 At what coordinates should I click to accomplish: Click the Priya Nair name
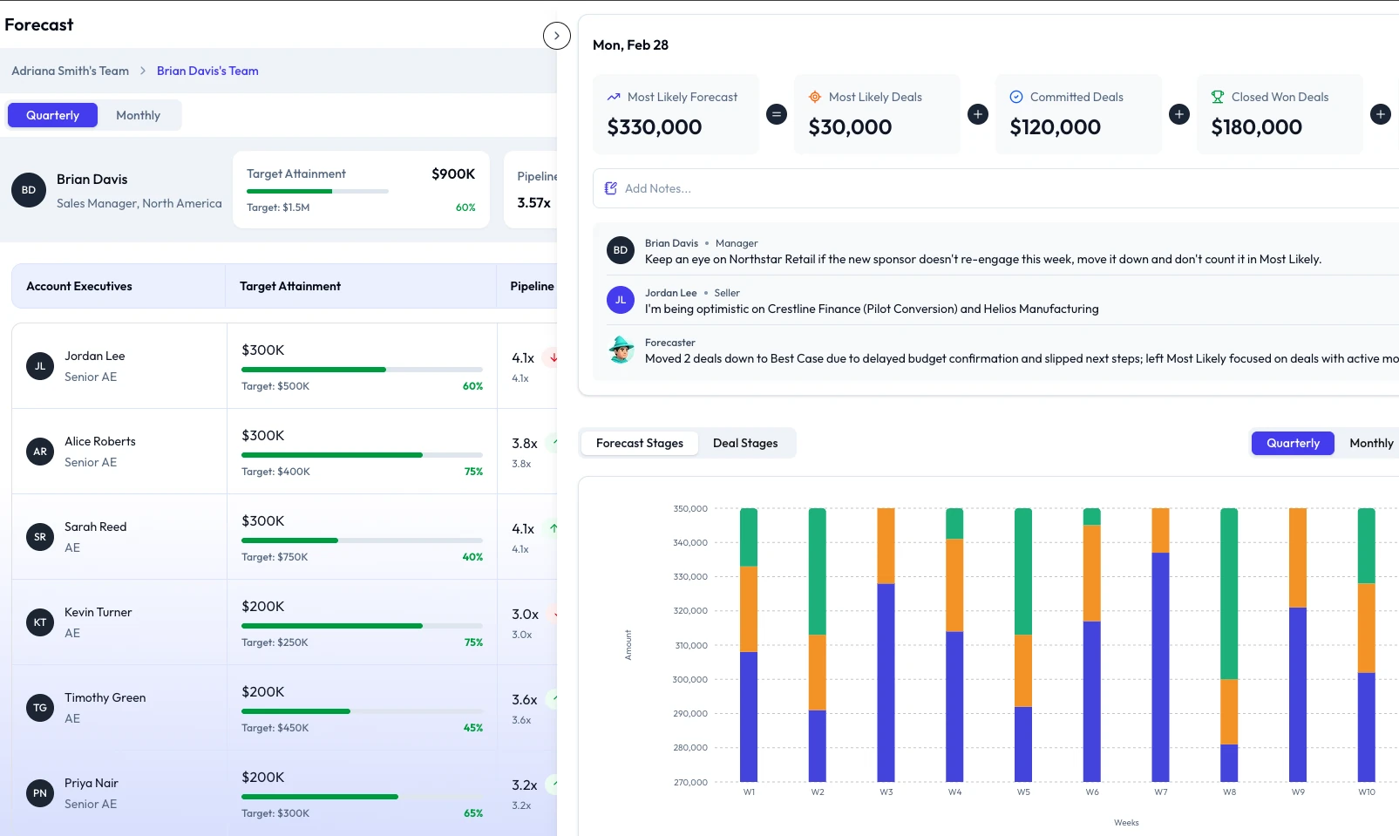91,783
